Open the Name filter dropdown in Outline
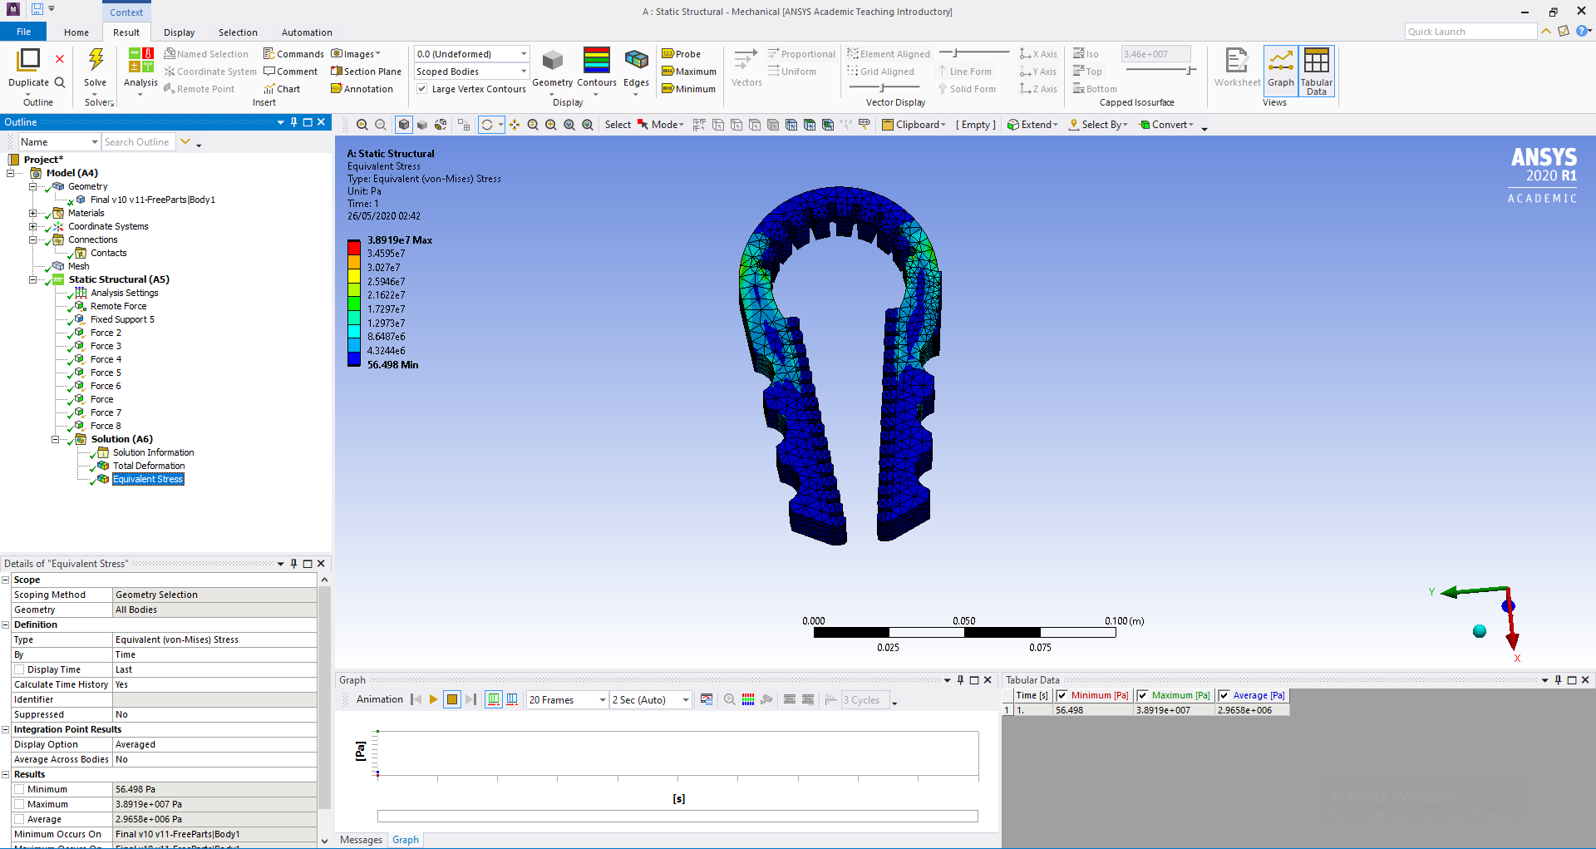Viewport: 1596px width, 849px height. point(95,142)
